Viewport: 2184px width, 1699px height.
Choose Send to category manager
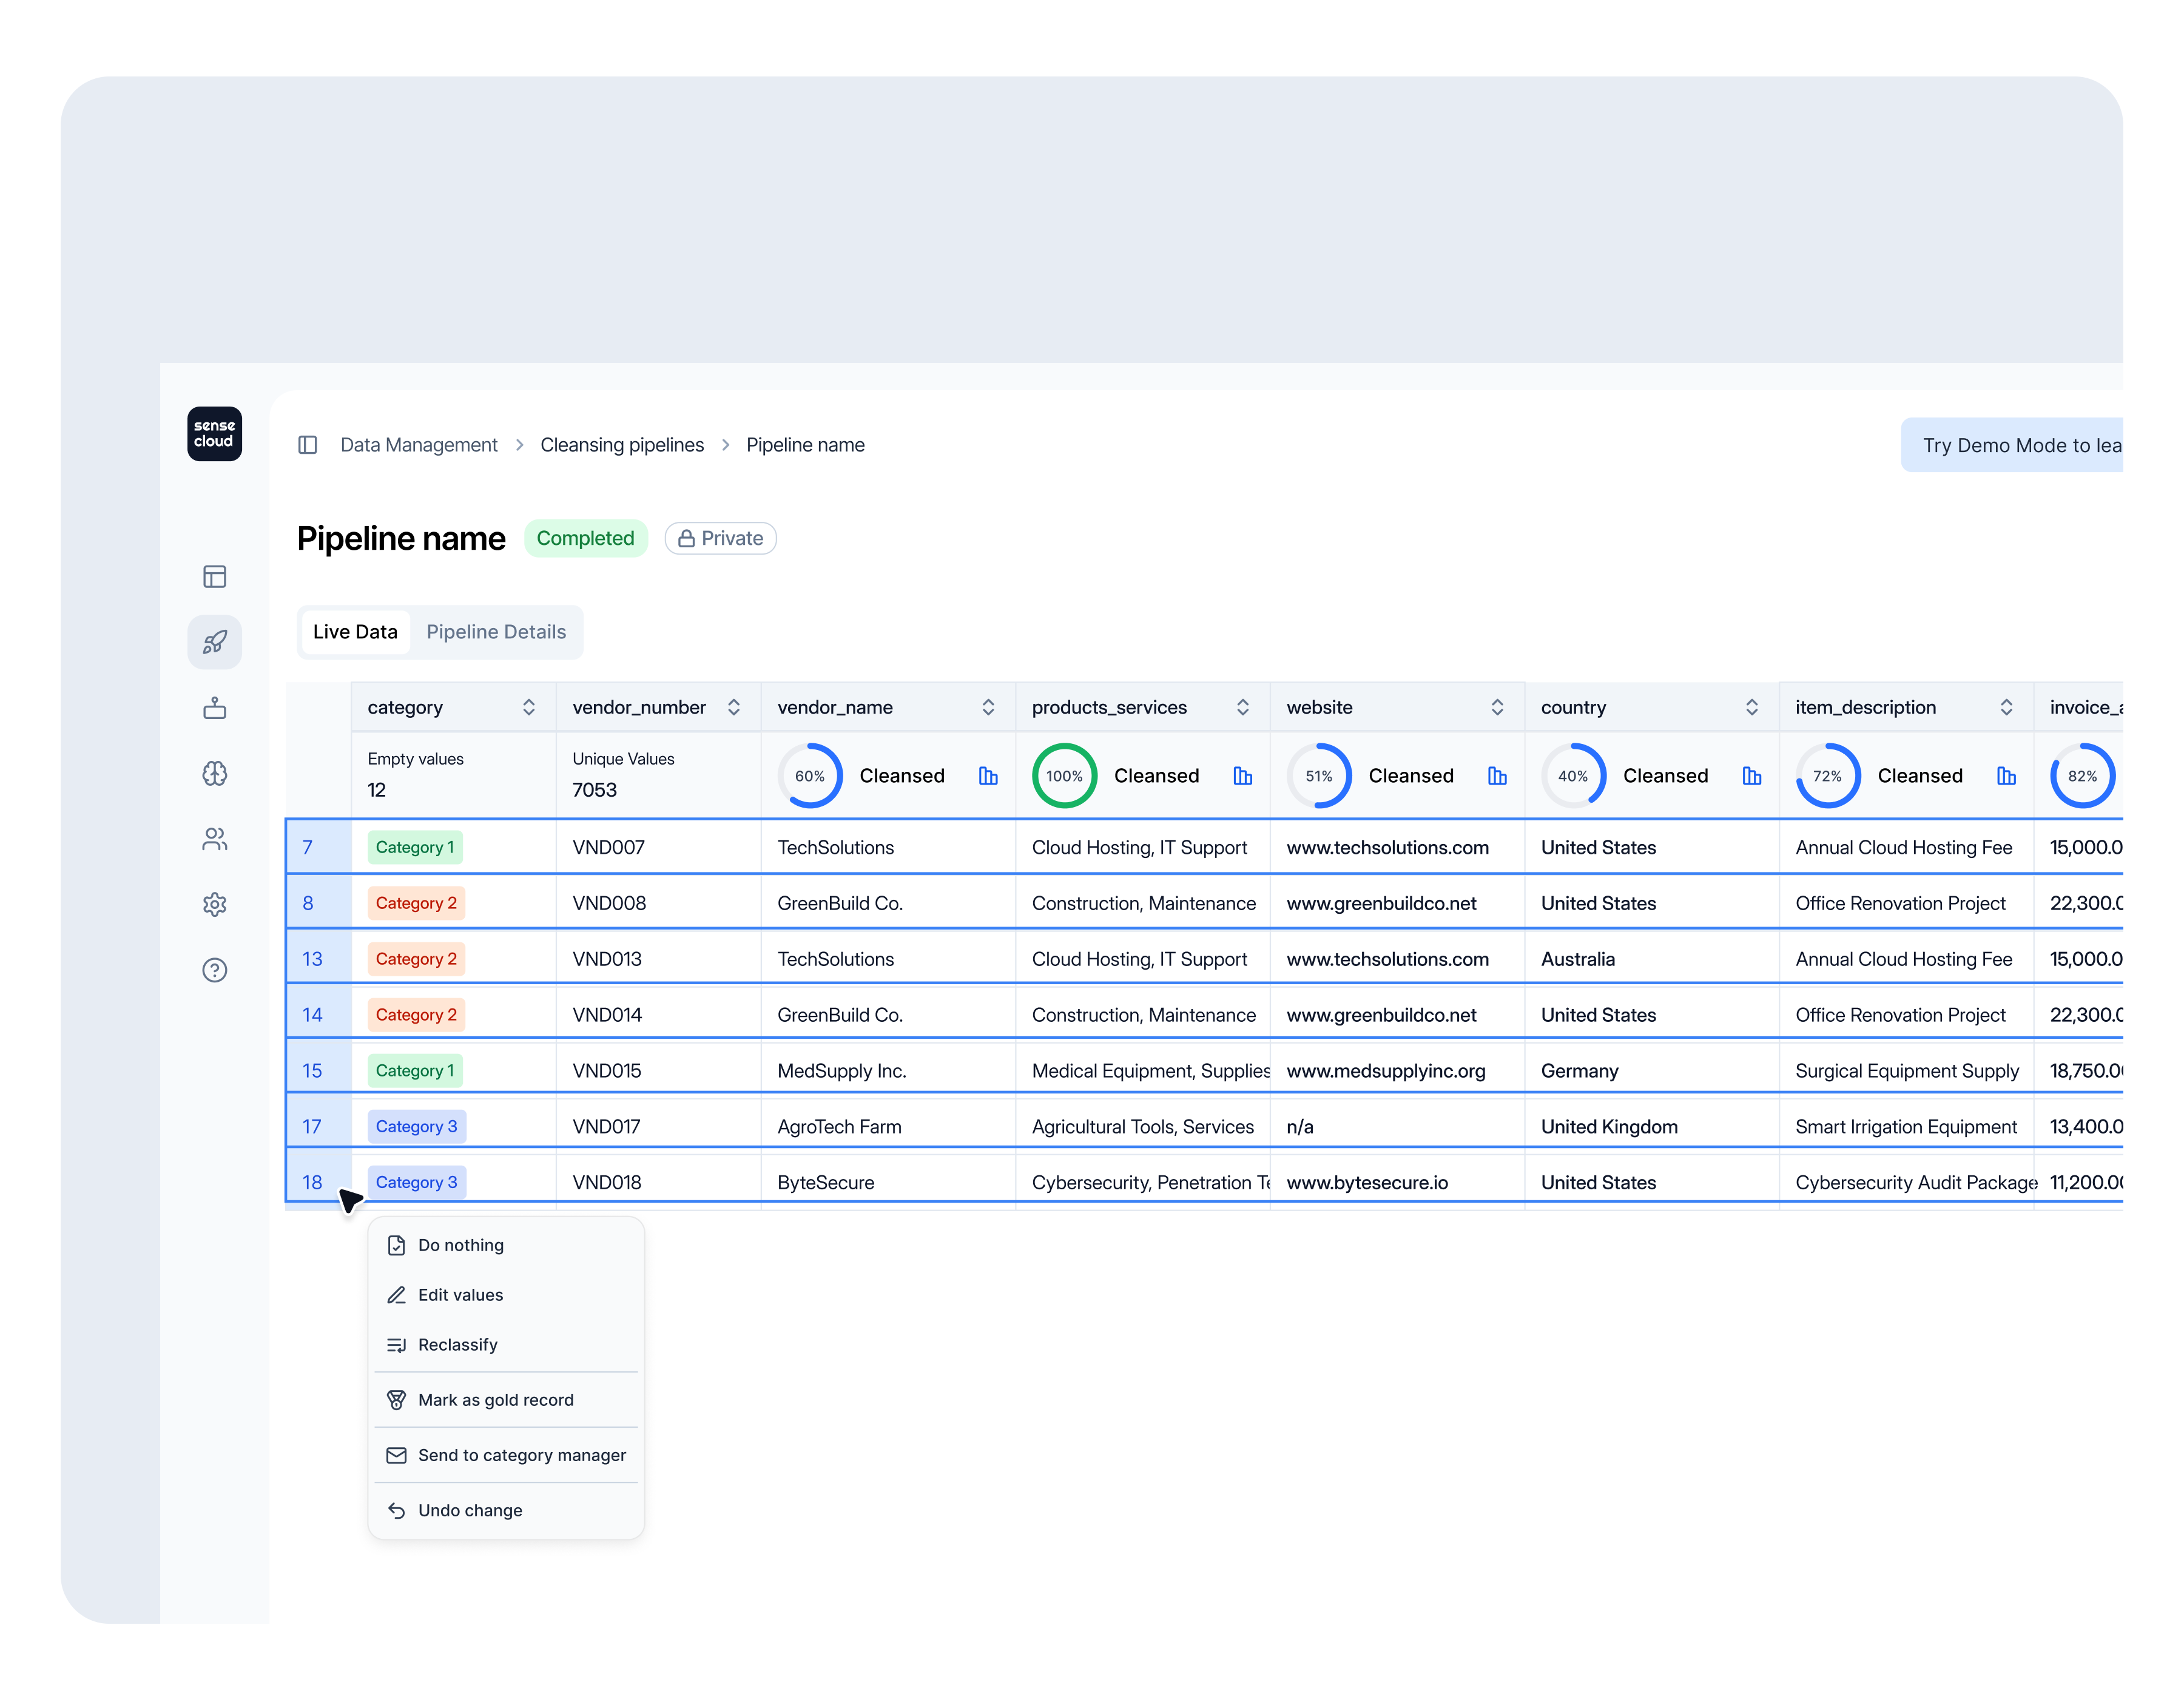click(506, 1455)
